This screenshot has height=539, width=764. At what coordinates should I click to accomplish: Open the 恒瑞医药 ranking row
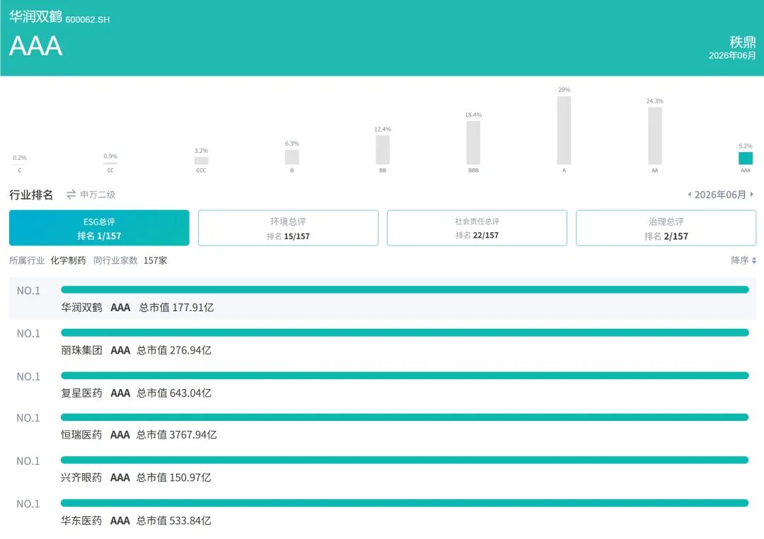pyautogui.click(x=383, y=426)
